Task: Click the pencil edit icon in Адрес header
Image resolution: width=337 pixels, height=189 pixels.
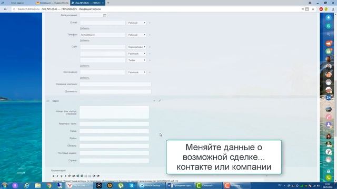Action: [160, 100]
